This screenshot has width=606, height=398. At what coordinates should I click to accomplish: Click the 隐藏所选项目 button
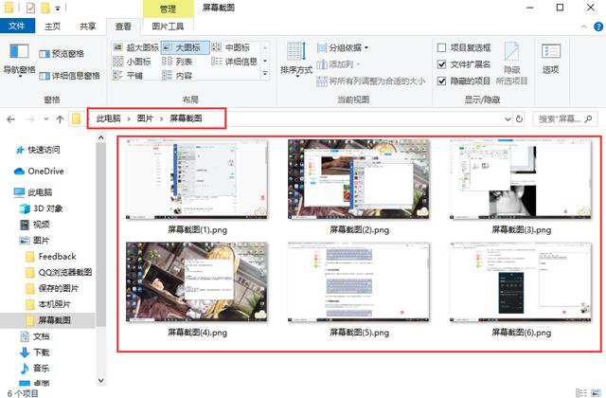click(511, 63)
